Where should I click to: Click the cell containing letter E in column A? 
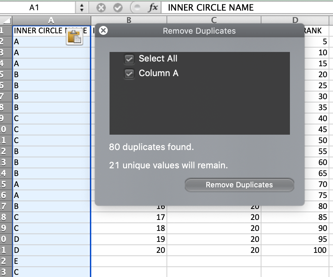(x=51, y=261)
